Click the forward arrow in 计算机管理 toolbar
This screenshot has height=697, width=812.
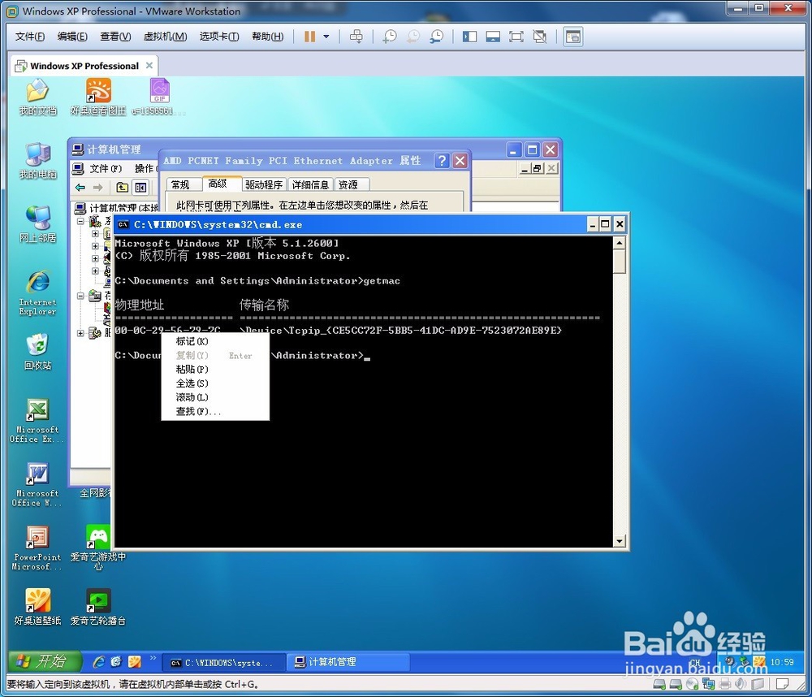pos(97,187)
